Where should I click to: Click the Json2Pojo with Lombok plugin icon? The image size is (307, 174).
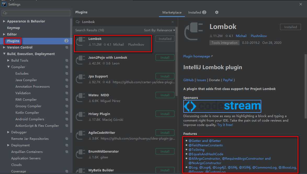tap(81, 60)
